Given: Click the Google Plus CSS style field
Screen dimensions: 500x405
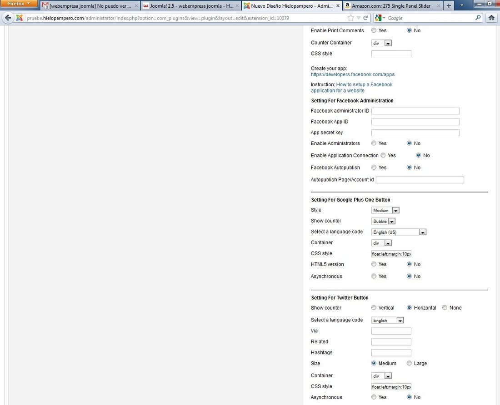Looking at the screenshot, I should (391, 254).
